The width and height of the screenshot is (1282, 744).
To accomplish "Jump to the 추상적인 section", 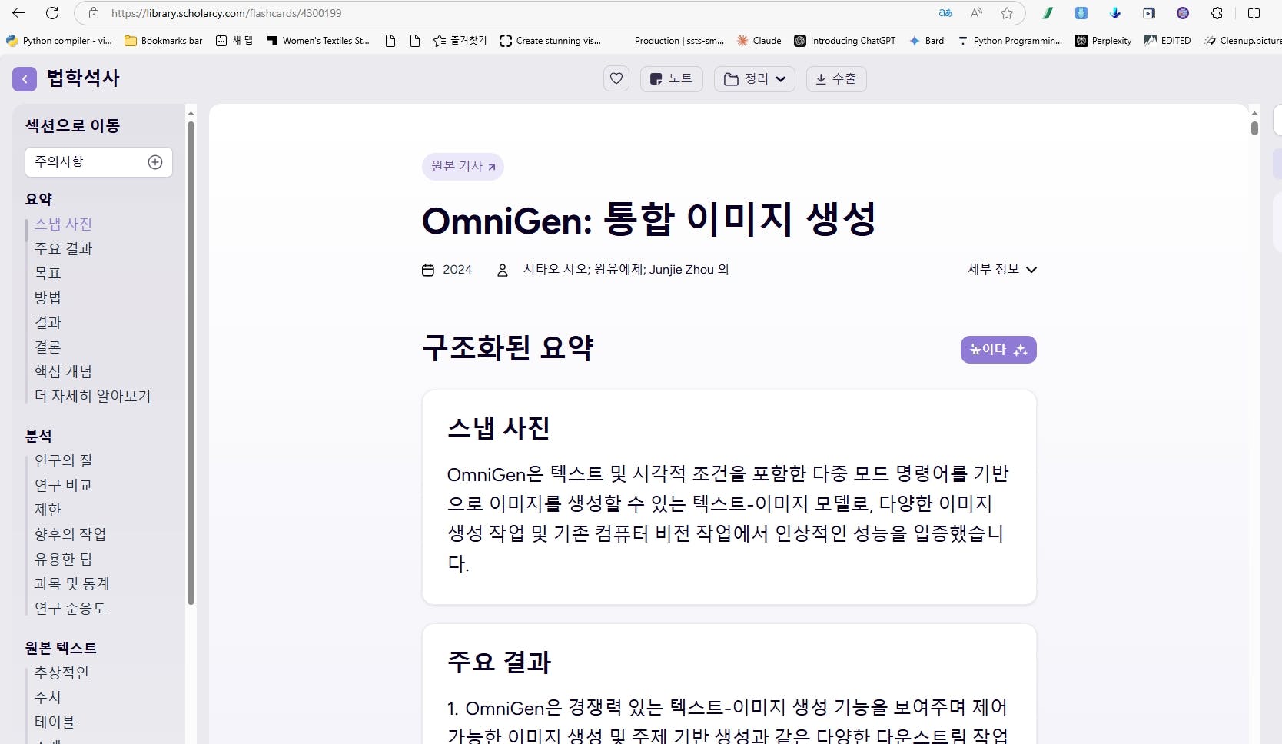I will 61,673.
